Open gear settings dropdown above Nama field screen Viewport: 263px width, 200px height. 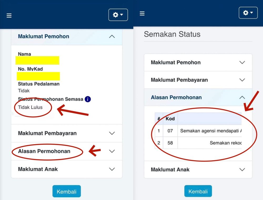[118, 15]
